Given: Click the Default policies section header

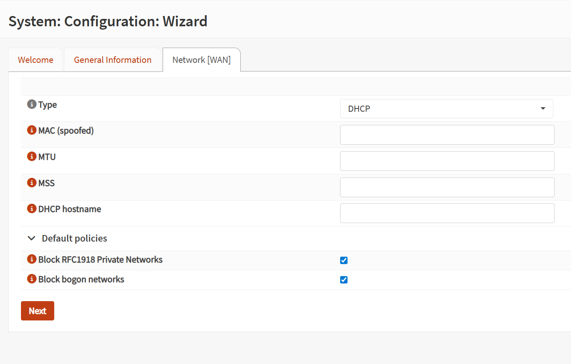Looking at the screenshot, I should point(74,238).
